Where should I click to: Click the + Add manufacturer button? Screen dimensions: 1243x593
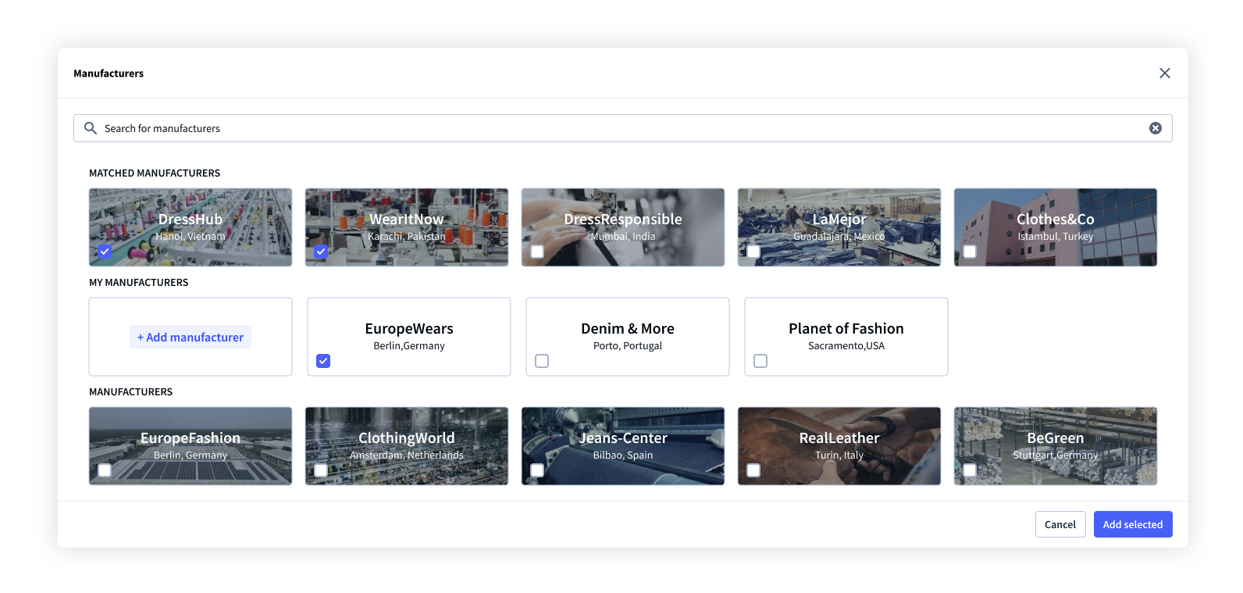(x=191, y=337)
